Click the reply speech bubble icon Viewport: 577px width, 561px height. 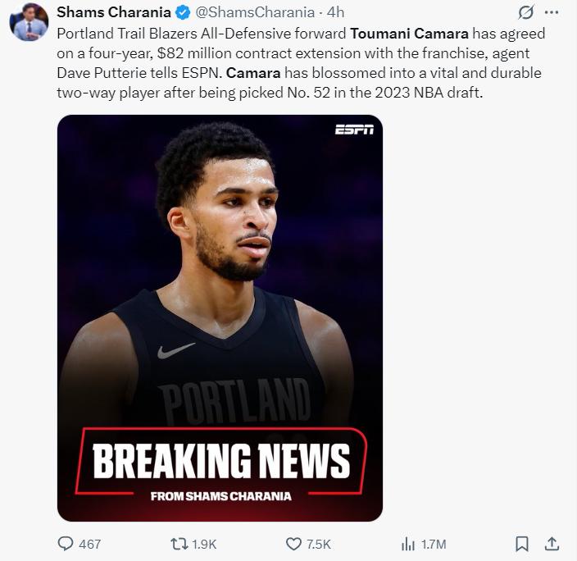tap(66, 543)
